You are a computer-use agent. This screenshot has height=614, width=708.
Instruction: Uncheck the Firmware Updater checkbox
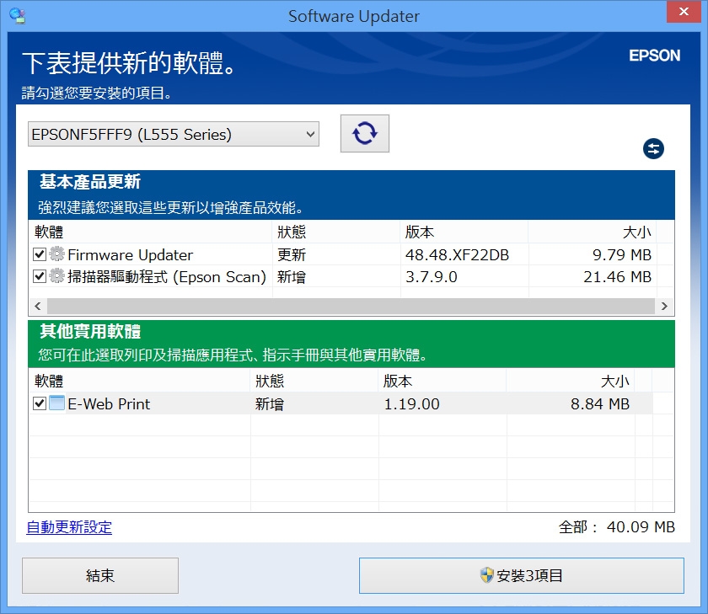[x=40, y=254]
